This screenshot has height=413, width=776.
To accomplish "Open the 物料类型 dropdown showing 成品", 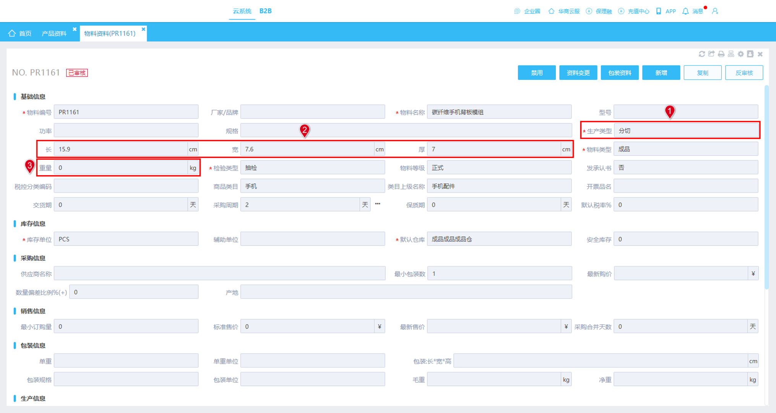I will pyautogui.click(x=686, y=149).
